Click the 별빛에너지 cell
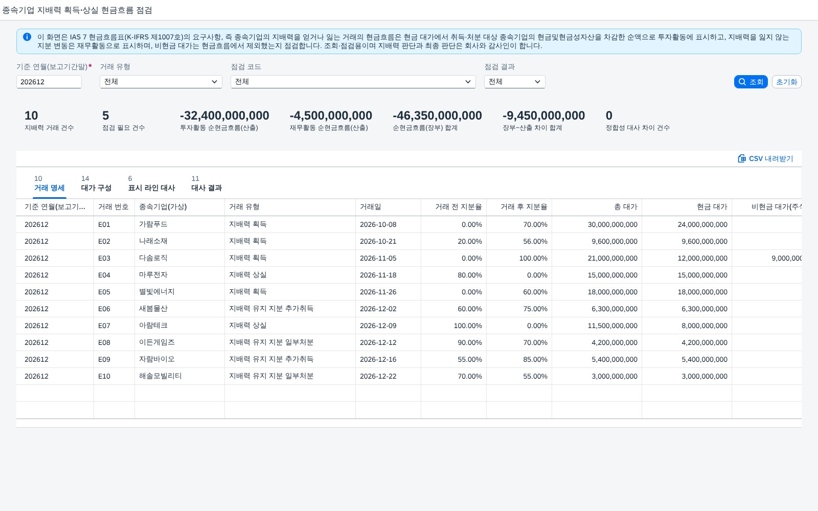Screen dimensions: 818x511 coord(179,292)
